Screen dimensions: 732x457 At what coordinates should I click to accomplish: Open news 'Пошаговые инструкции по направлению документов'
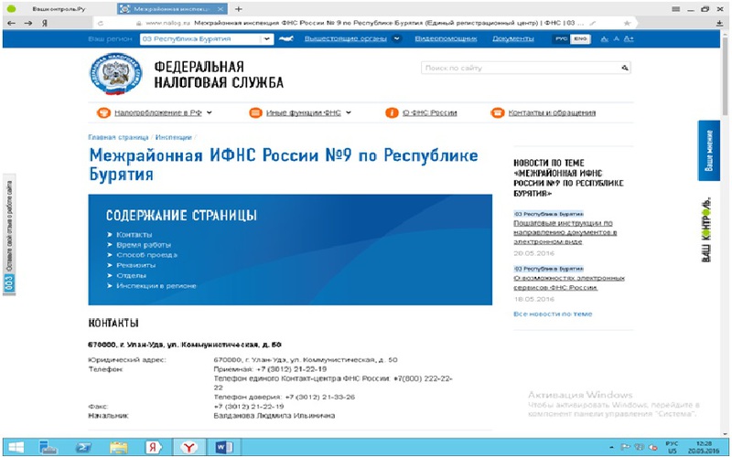(x=565, y=233)
